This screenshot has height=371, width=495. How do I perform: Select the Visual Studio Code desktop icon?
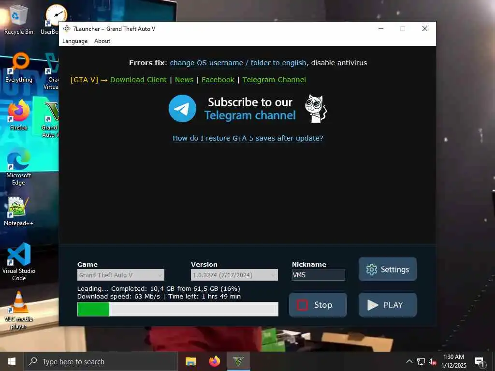coord(19,262)
